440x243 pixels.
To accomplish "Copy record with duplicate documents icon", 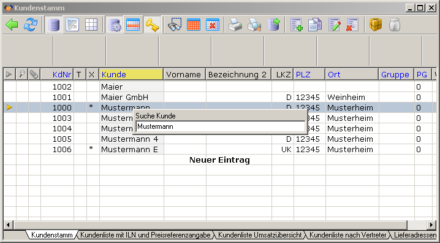I will coord(315,25).
